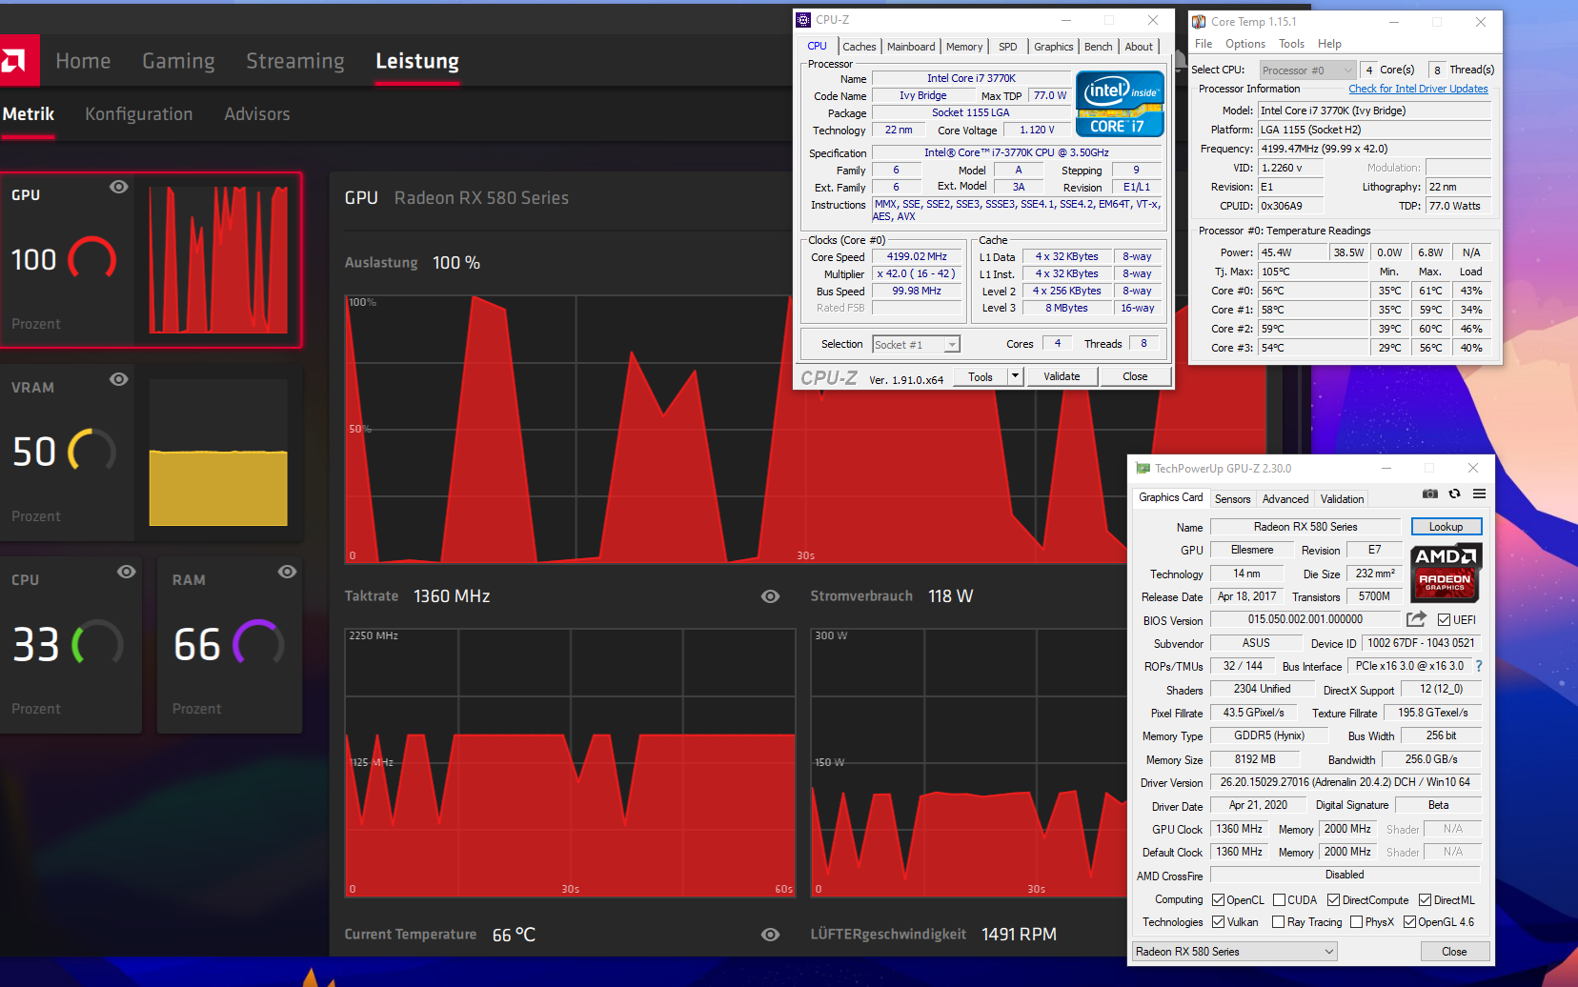Click the Tools button in CPU-Z
The width and height of the screenshot is (1578, 987).
(981, 376)
